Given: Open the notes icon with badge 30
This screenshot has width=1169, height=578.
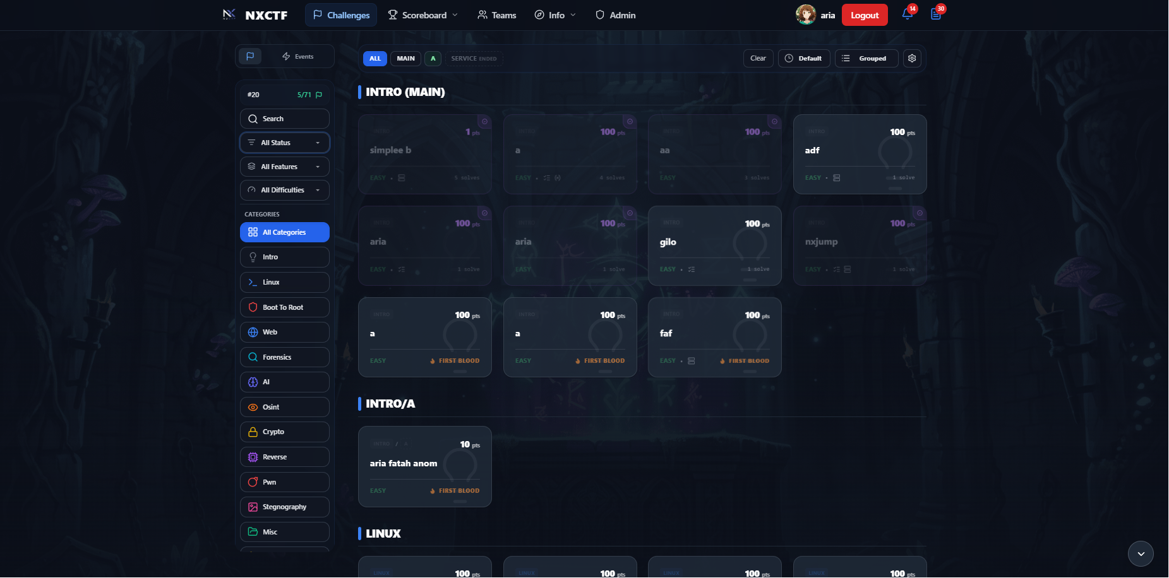Looking at the screenshot, I should pos(936,15).
